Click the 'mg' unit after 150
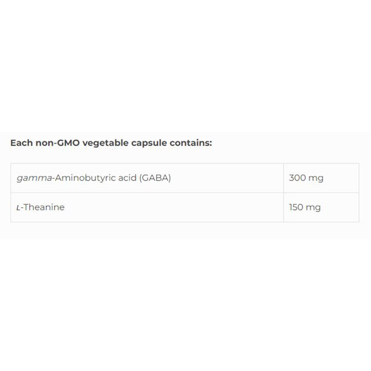The width and height of the screenshot is (371, 371). pyautogui.click(x=313, y=207)
